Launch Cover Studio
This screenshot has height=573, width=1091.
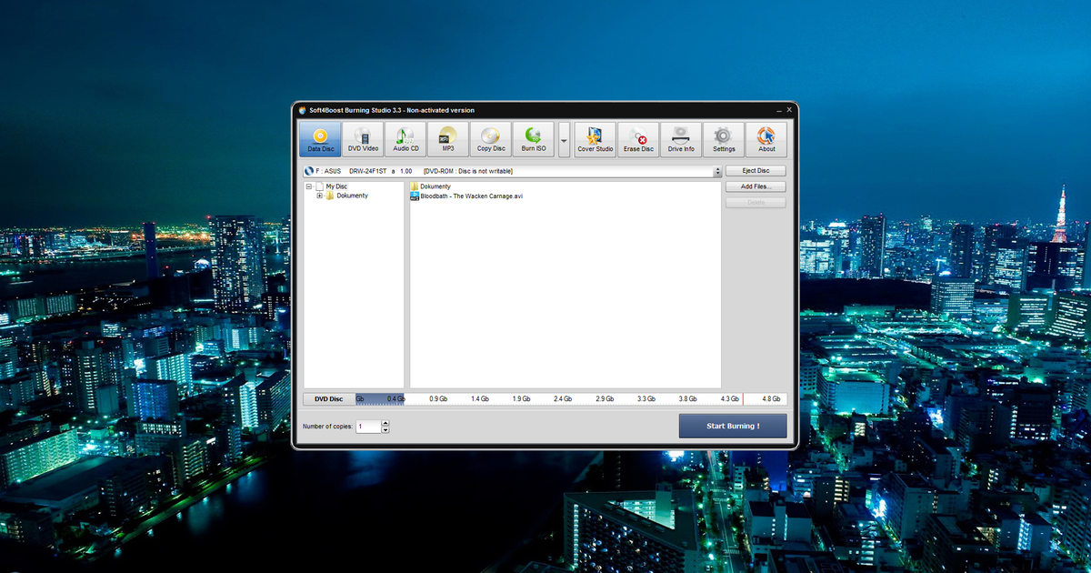pos(596,140)
